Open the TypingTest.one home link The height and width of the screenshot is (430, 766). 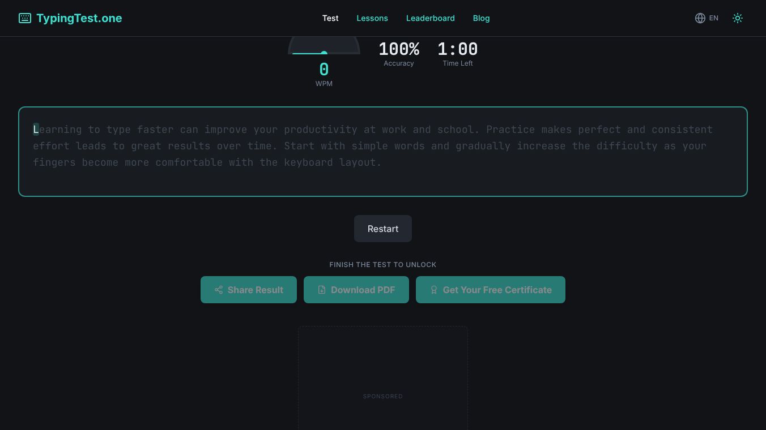click(x=70, y=18)
